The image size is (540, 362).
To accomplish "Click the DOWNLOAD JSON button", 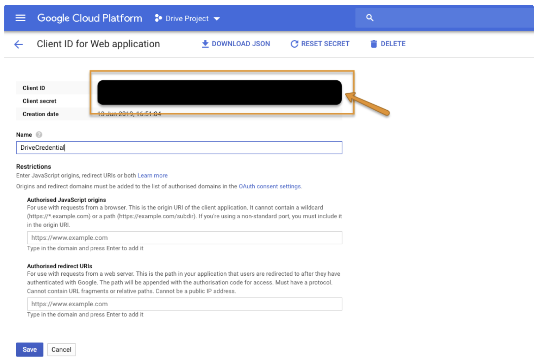I will coord(240,44).
